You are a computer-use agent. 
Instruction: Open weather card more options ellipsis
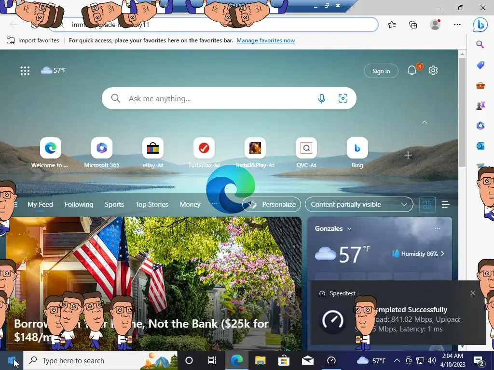(437, 228)
